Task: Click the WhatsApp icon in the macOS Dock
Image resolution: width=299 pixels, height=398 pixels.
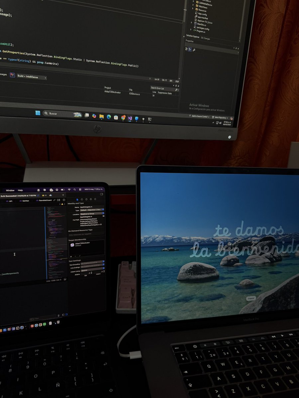Action: [44, 324]
